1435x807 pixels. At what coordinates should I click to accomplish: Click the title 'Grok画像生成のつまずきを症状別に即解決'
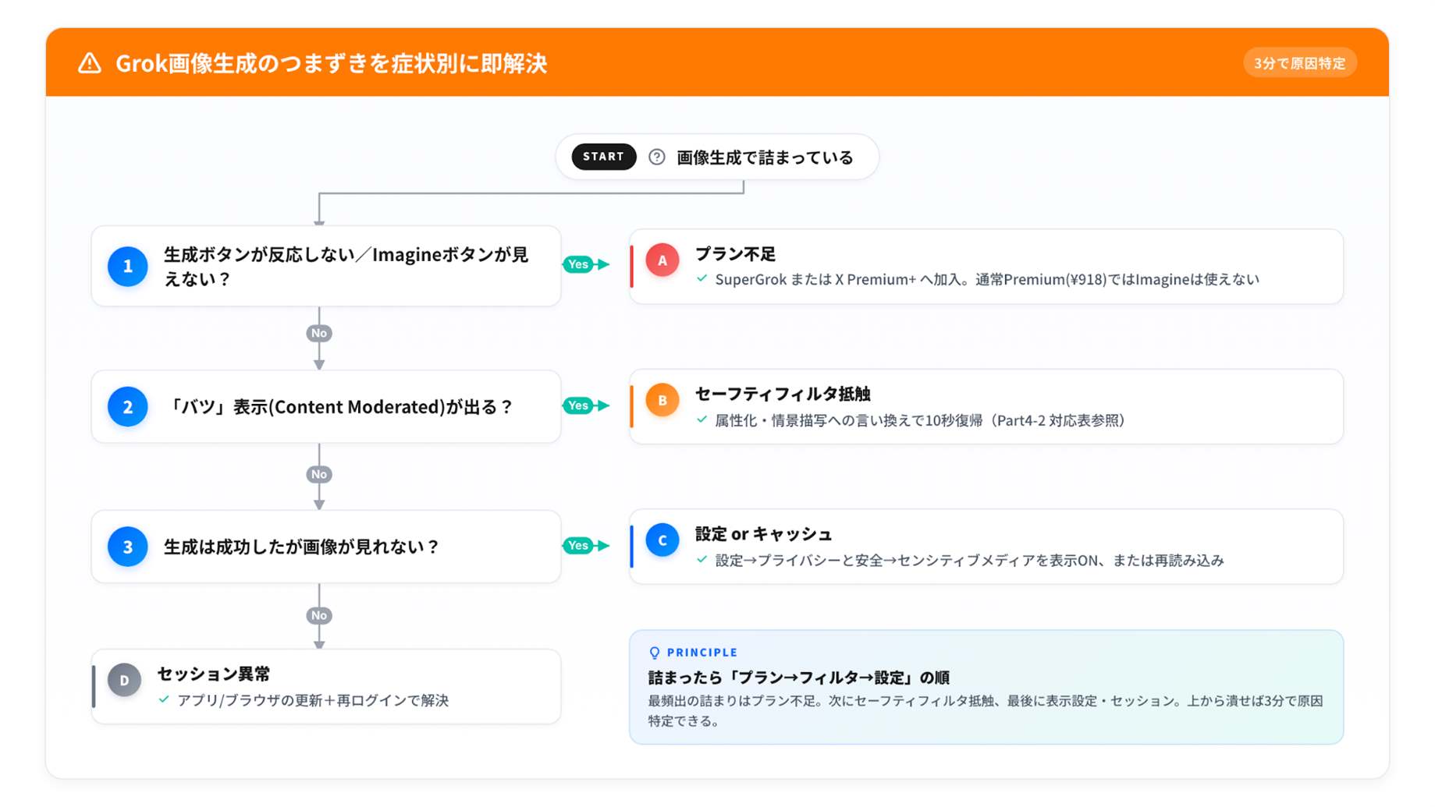[x=332, y=63]
